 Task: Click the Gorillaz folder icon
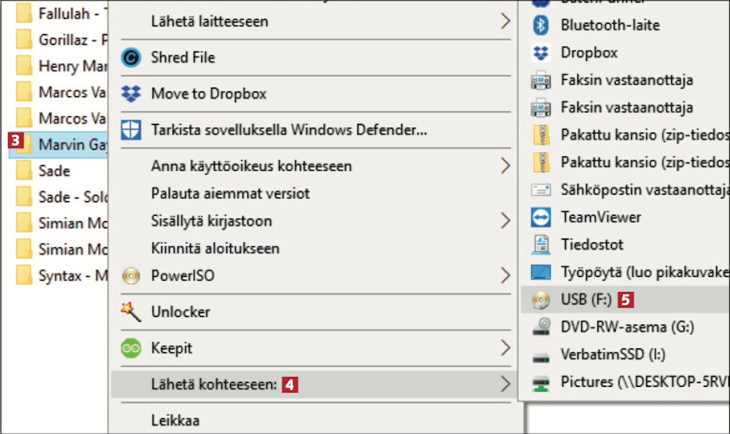(24, 39)
